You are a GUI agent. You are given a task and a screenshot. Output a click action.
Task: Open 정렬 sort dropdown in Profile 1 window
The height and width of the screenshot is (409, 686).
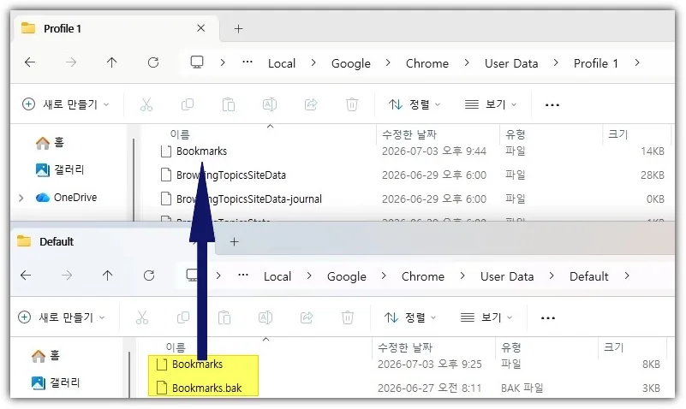pos(415,104)
